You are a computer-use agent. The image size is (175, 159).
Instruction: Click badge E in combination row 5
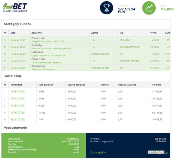tap(23, 119)
